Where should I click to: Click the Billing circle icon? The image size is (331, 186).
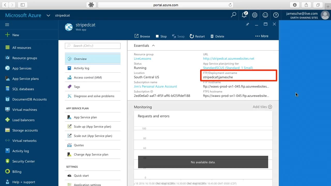point(7,172)
